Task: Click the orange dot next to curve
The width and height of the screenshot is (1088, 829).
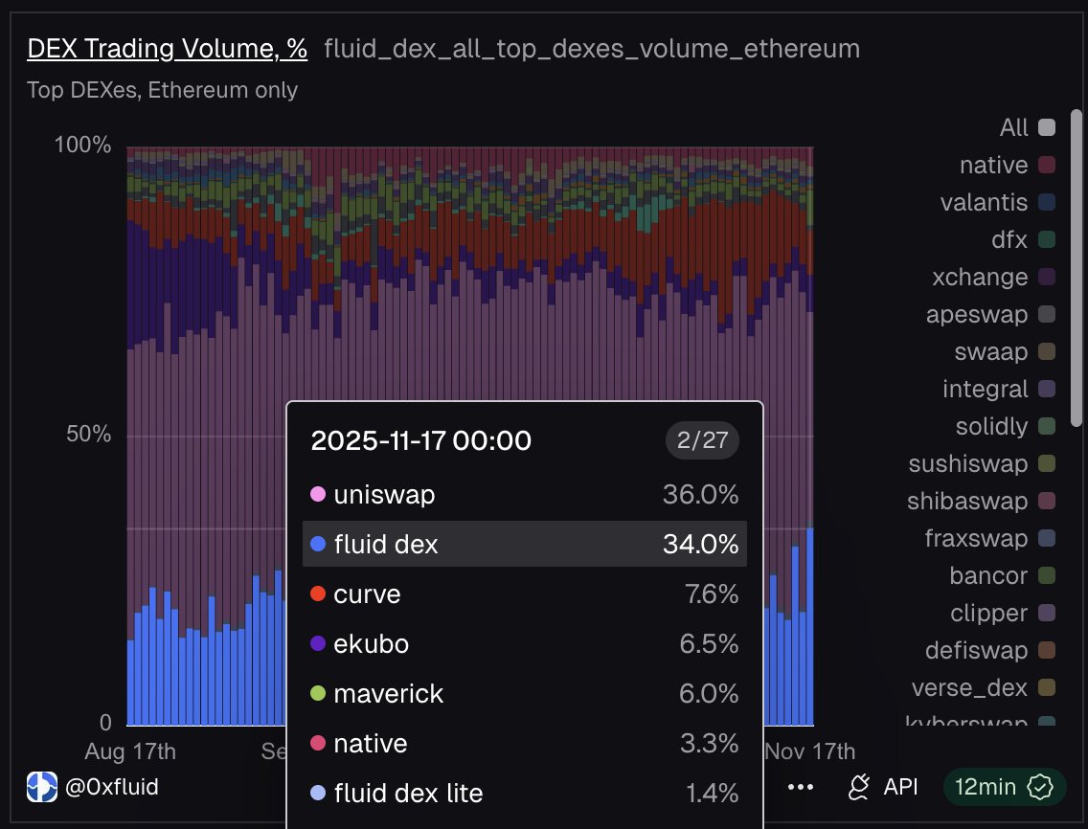Action: click(320, 594)
